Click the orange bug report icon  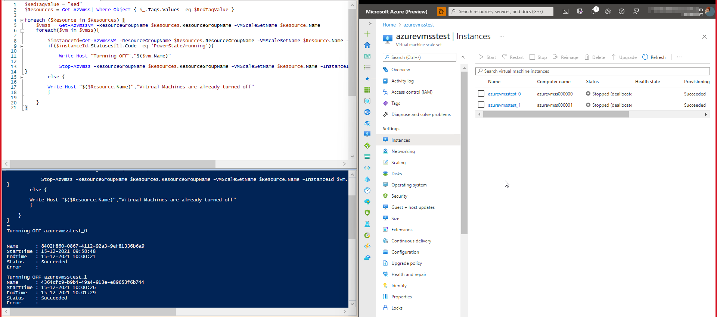(x=441, y=12)
